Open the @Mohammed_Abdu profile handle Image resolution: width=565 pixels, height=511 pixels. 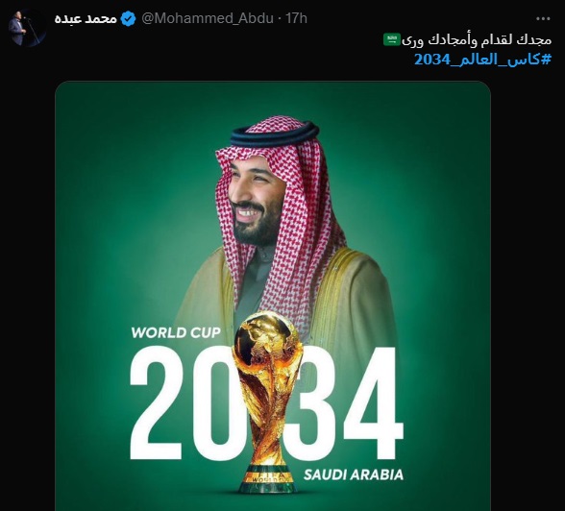pyautogui.click(x=208, y=18)
